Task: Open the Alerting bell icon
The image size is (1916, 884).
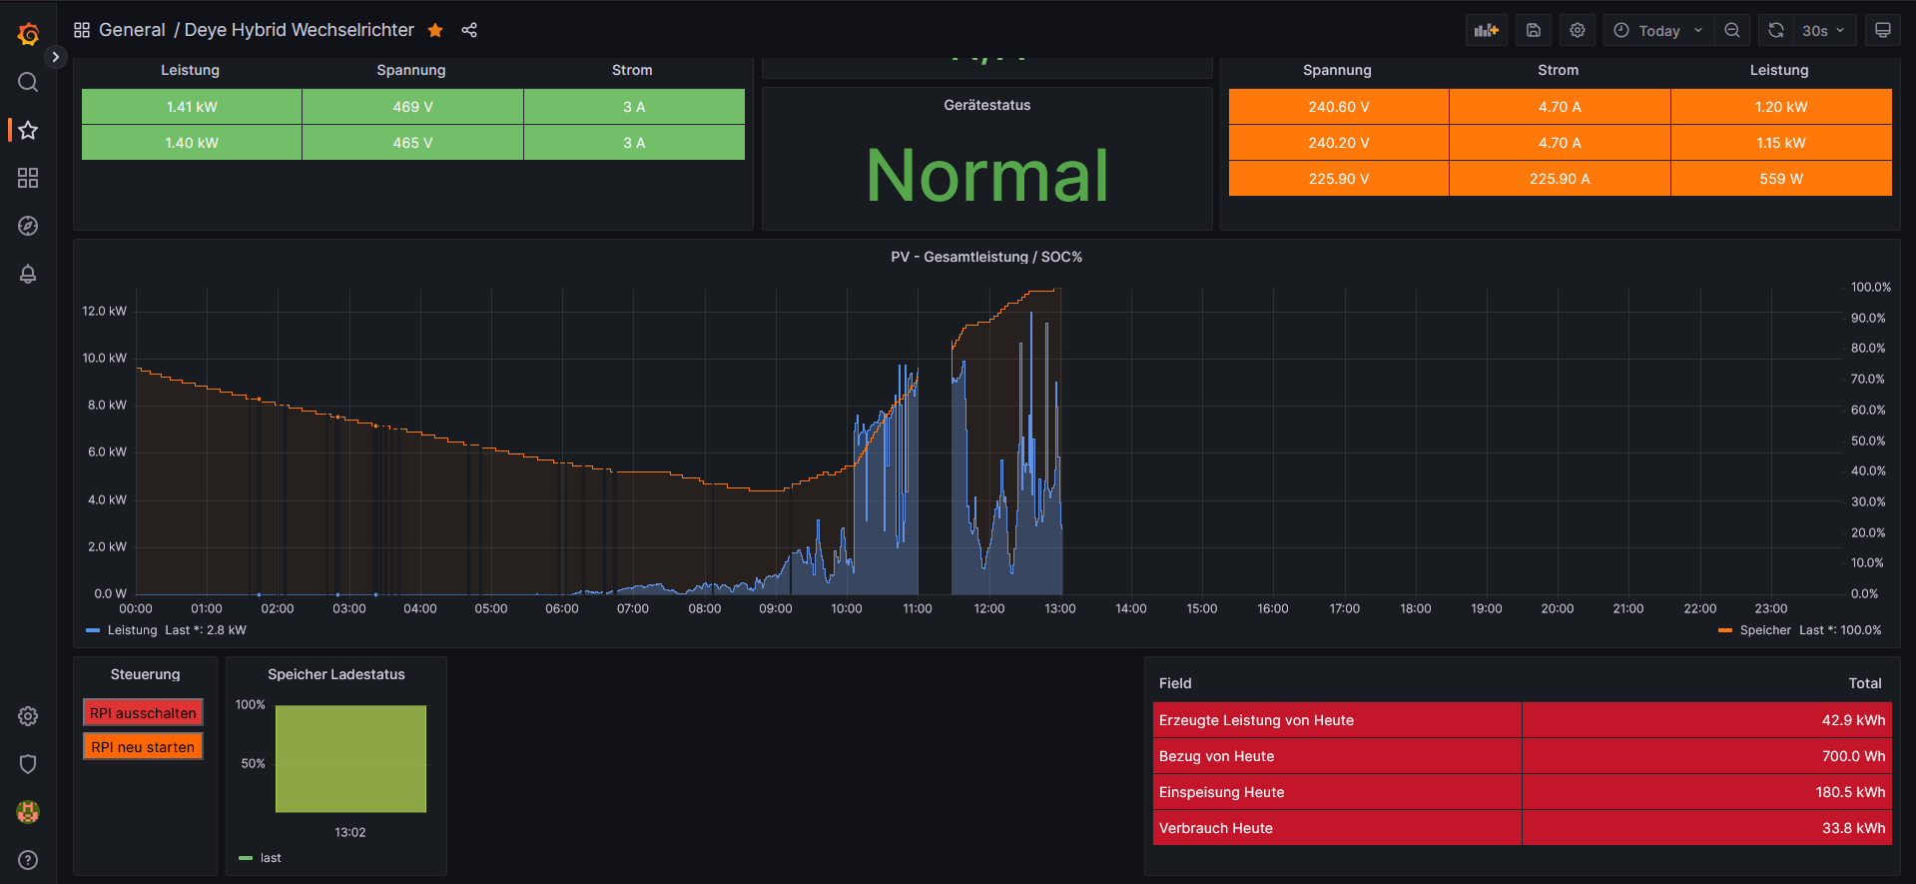Action: tap(28, 274)
